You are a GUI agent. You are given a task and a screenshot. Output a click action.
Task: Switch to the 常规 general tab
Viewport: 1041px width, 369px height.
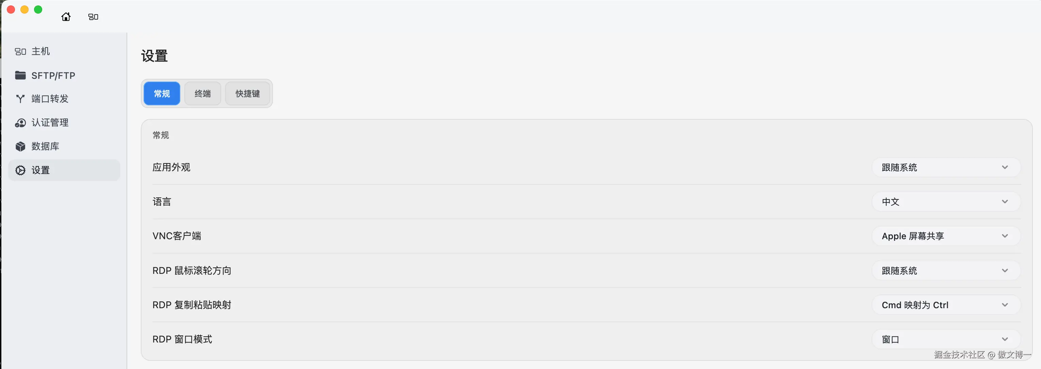(x=162, y=94)
